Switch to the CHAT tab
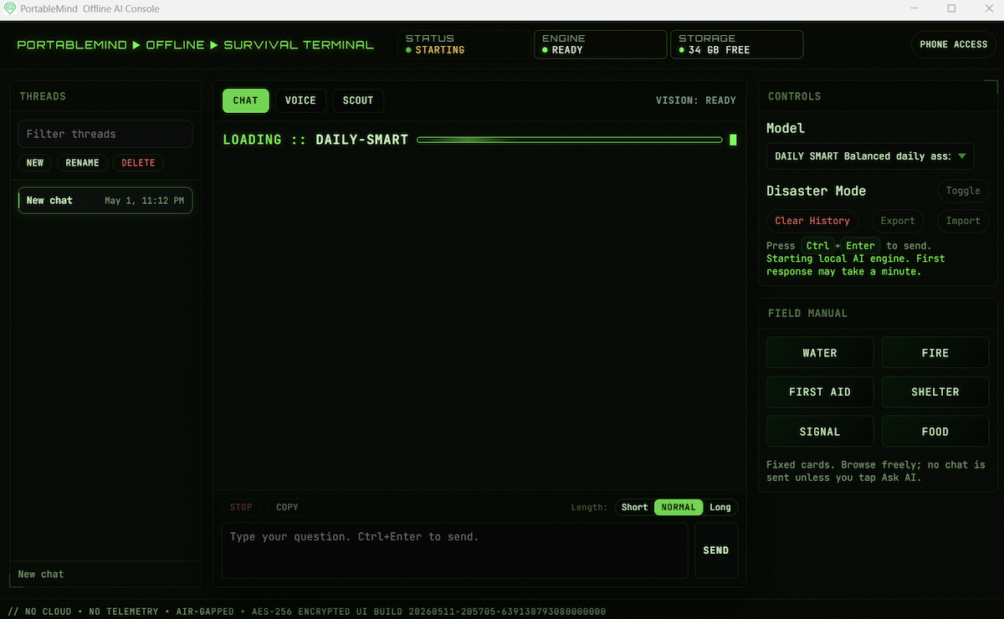The image size is (1004, 619). point(246,100)
